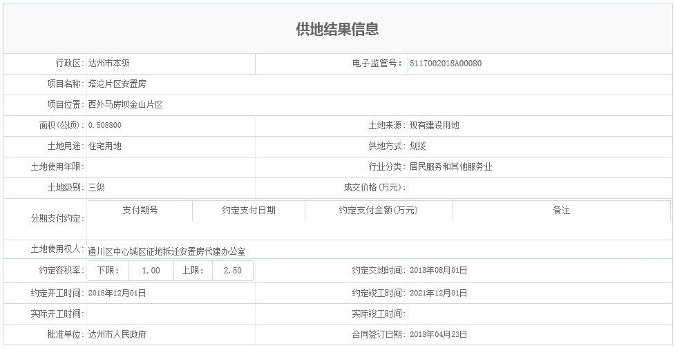Click the 分期支付约定 label

[57, 218]
